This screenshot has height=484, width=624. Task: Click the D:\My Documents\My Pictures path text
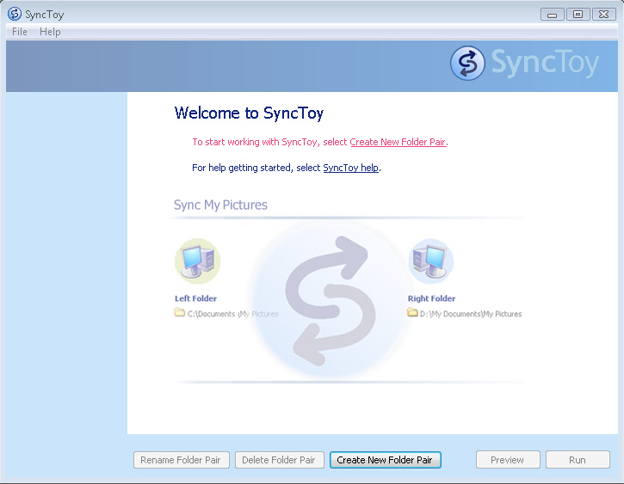471,314
